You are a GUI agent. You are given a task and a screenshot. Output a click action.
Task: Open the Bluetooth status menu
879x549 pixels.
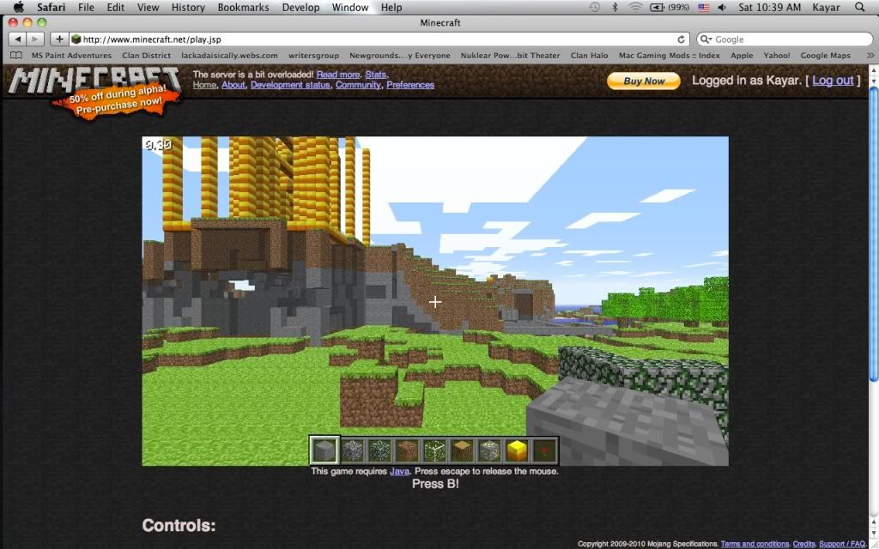615,7
